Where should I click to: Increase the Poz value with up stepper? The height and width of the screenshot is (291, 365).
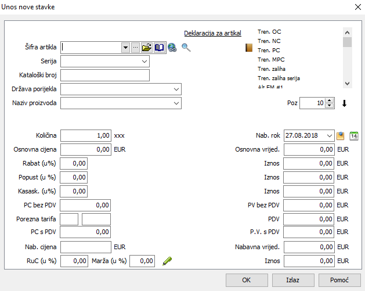click(330, 100)
